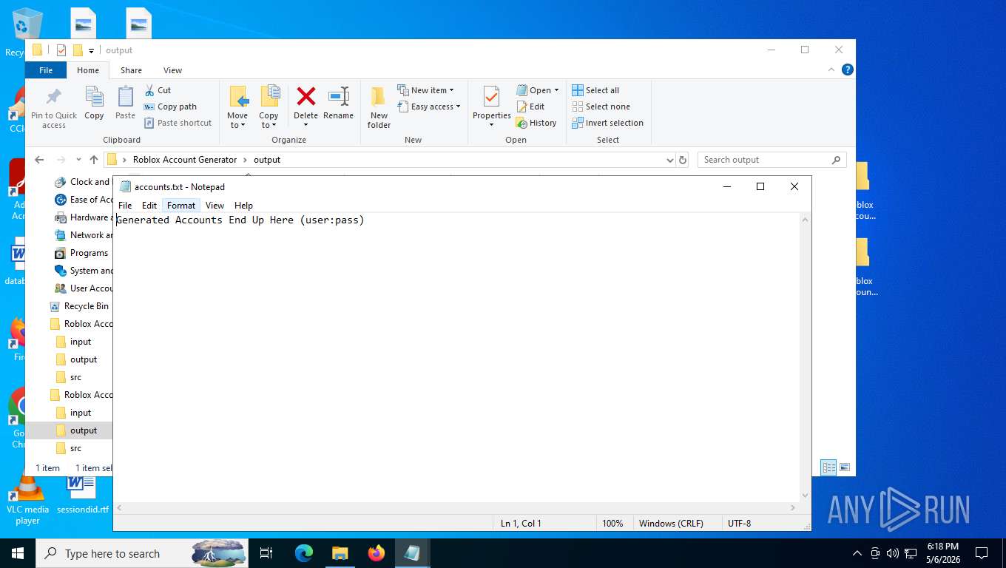
Task: Open the Copy to command
Action: [269, 107]
